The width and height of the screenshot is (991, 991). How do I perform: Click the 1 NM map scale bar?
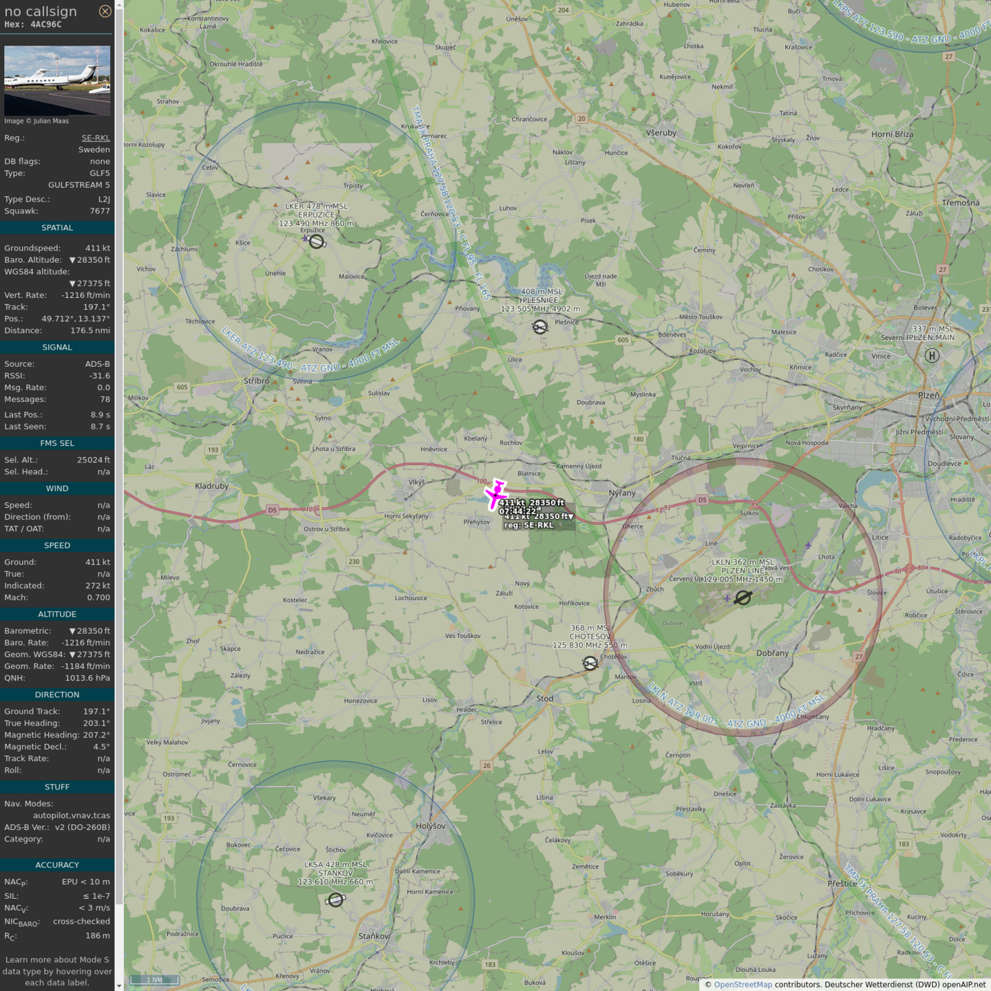(155, 980)
